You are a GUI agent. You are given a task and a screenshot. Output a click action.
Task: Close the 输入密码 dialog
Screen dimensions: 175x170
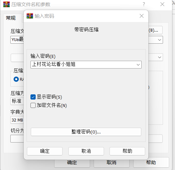click(142, 16)
